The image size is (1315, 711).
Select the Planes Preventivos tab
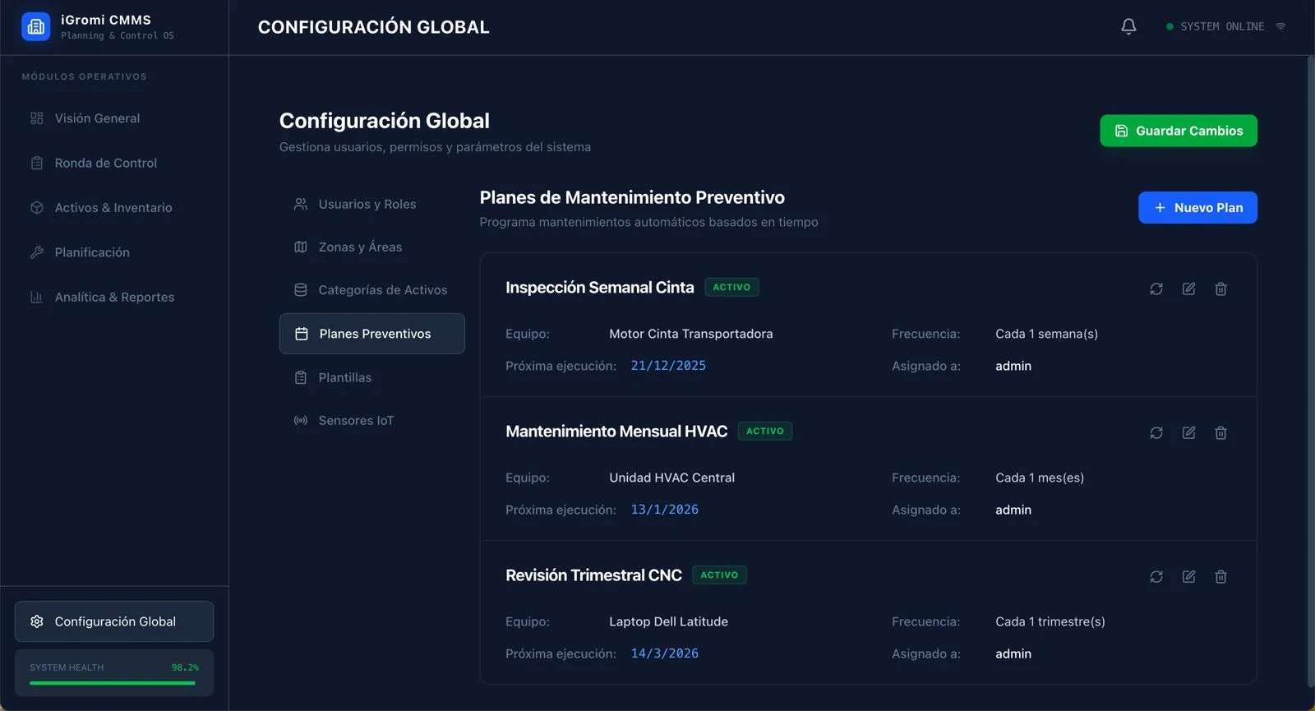pos(371,334)
